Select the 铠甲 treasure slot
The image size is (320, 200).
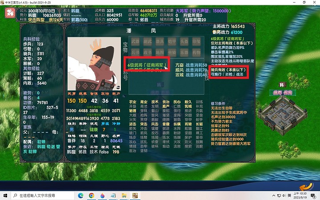coord(172,41)
